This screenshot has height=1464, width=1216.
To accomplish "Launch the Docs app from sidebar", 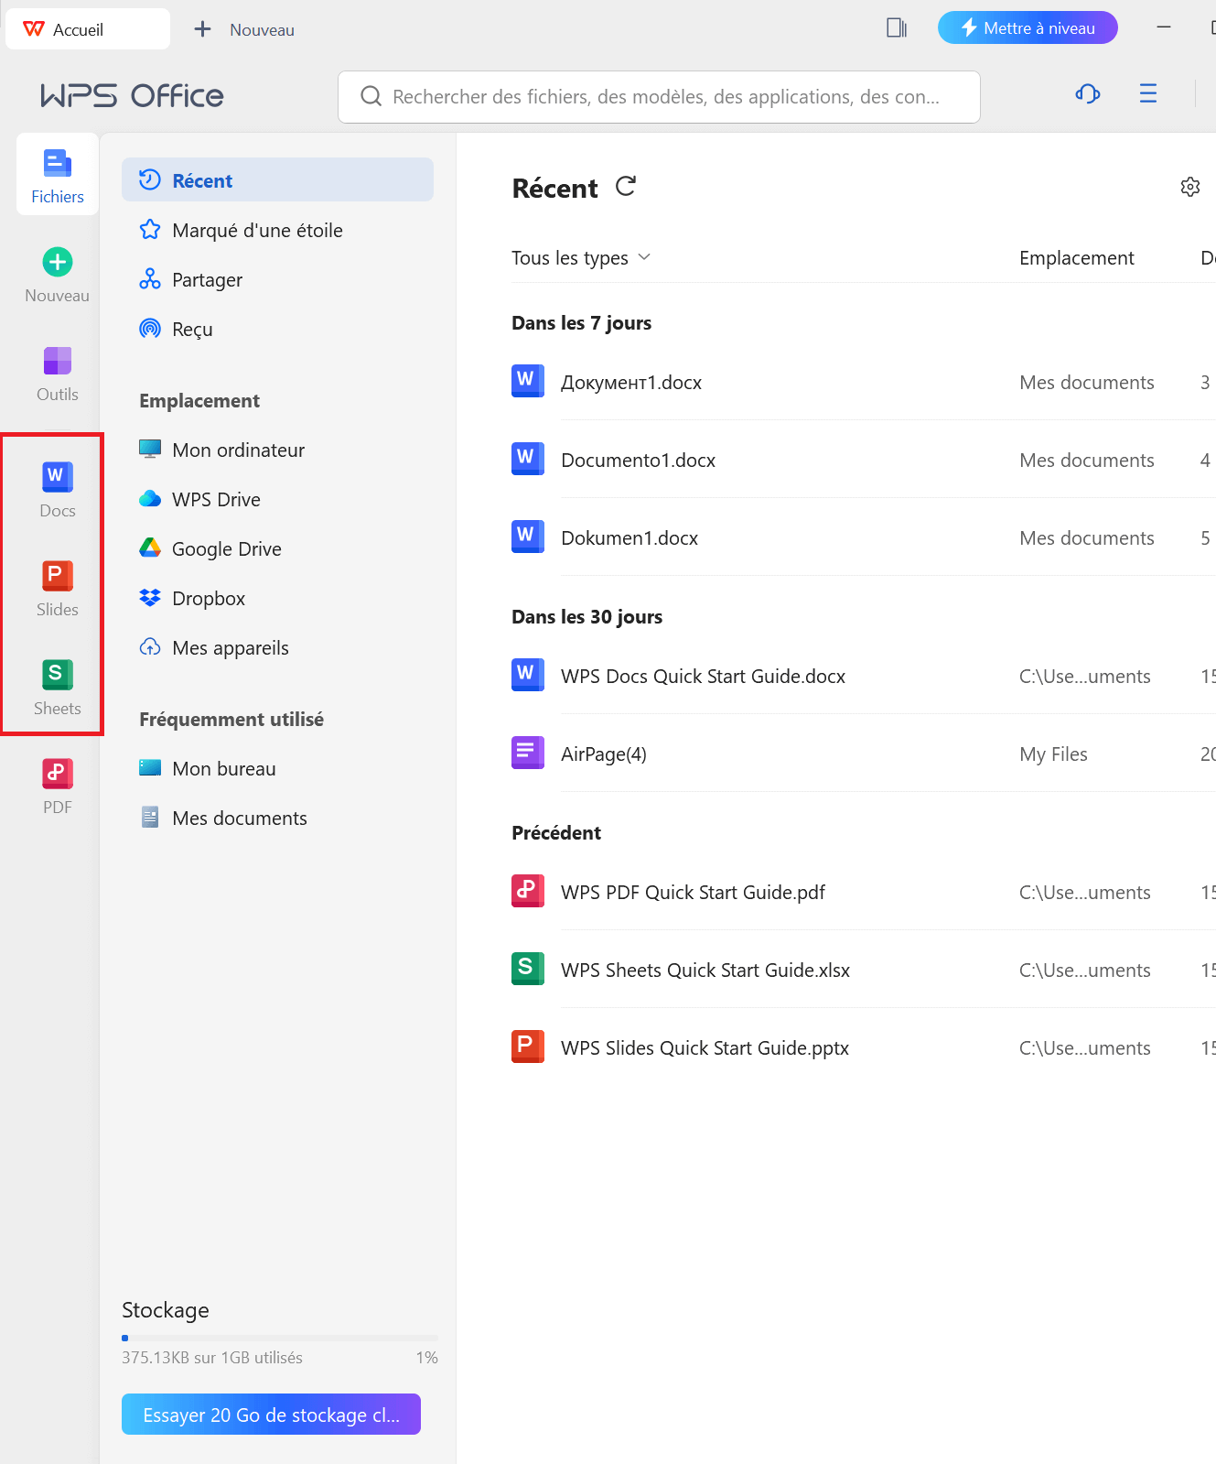I will click(57, 490).
